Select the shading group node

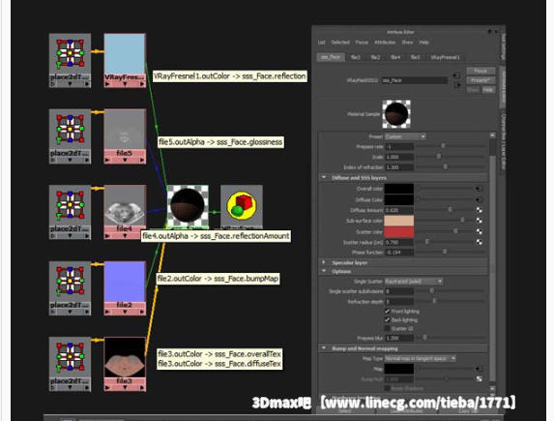tap(242, 205)
